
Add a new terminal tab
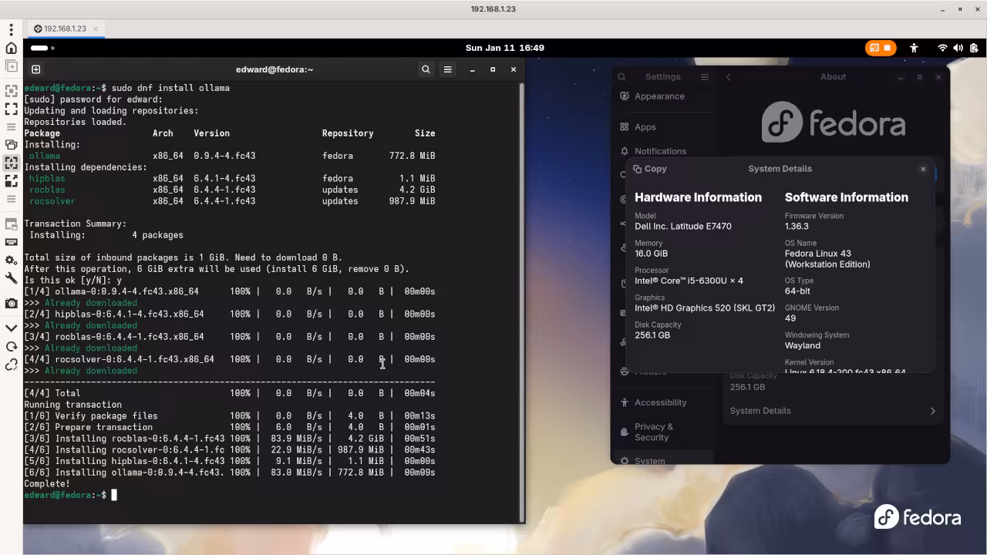[x=35, y=69]
